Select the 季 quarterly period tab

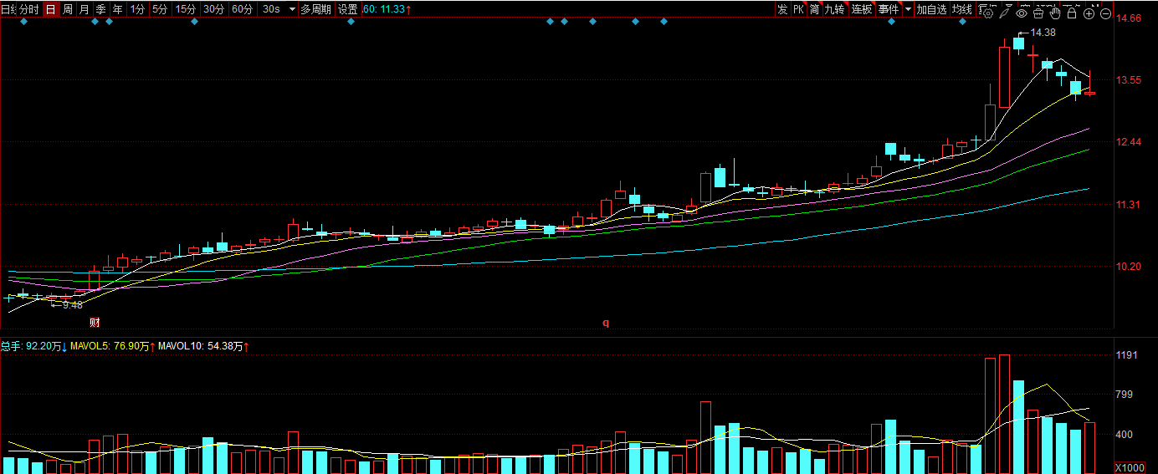(100, 9)
